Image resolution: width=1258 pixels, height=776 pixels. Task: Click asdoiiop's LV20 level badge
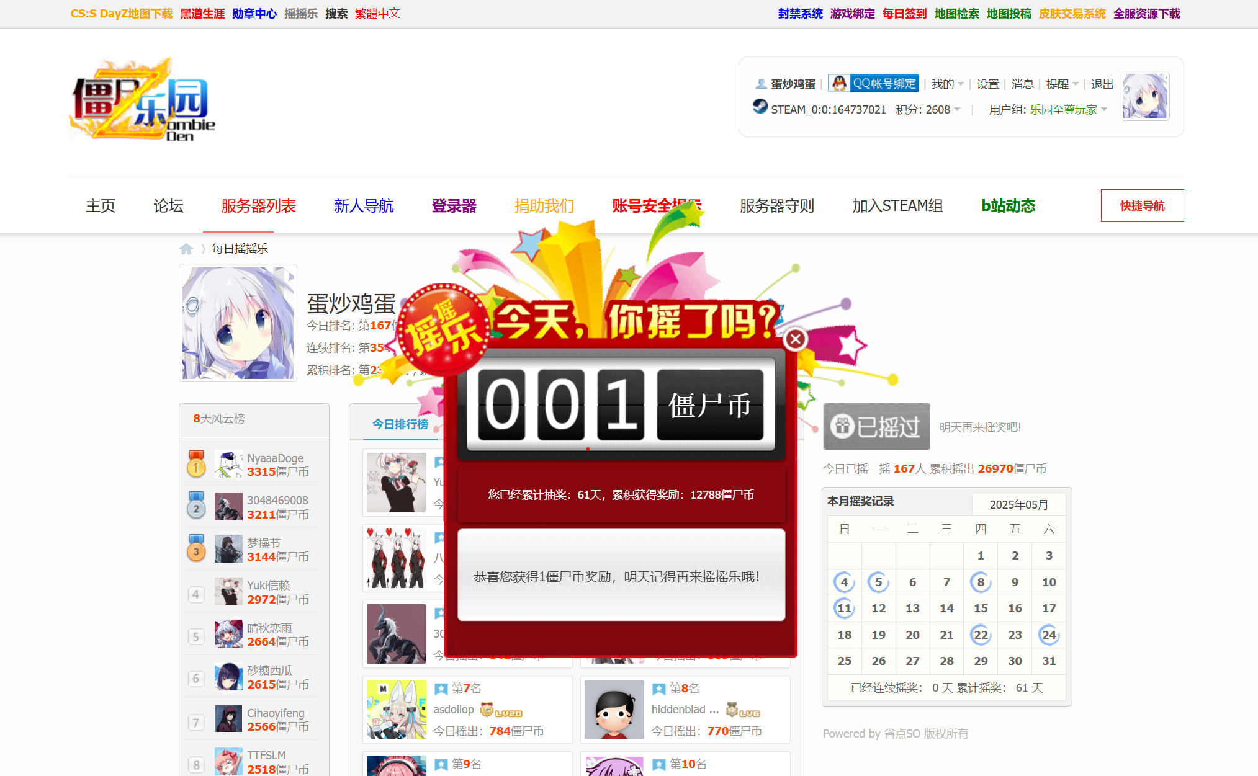(501, 710)
